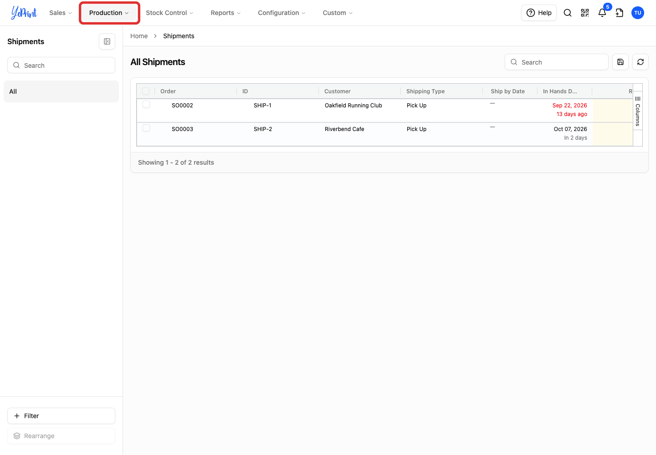656x455 pixels.
Task: Sort by the Ship by Date column header
Action: point(507,91)
